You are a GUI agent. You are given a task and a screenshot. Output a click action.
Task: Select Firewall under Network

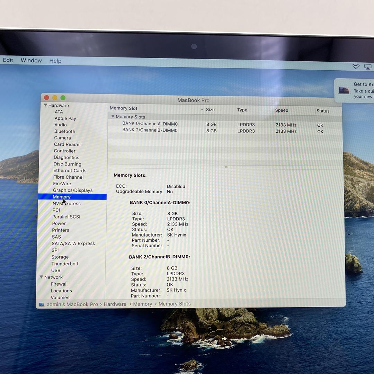pos(59,284)
